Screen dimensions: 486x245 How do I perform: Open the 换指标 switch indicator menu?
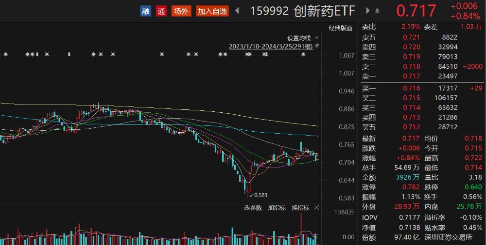pyautogui.click(x=300, y=208)
